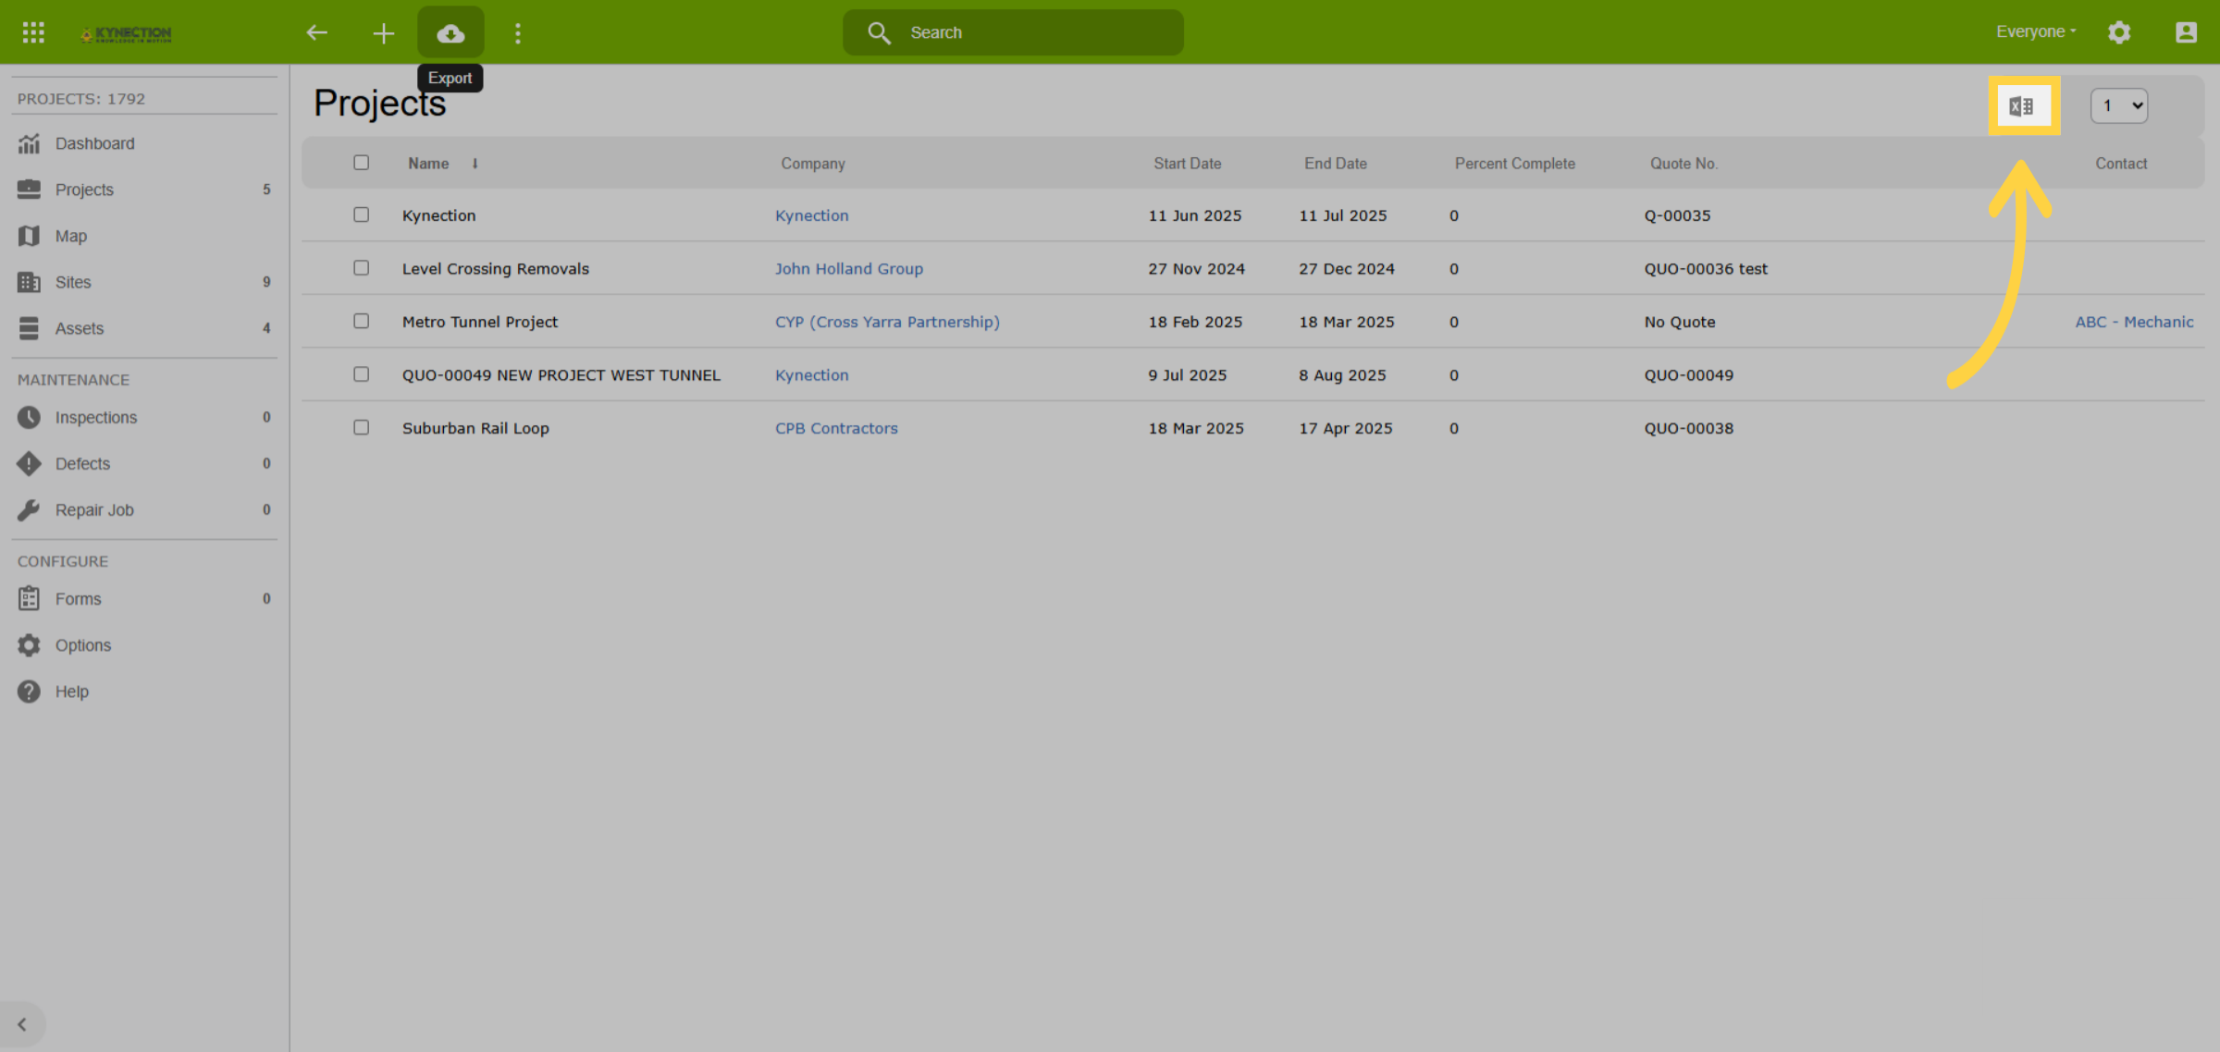Image resolution: width=2220 pixels, height=1052 pixels.
Task: Sort by the Company column header
Action: click(813, 164)
